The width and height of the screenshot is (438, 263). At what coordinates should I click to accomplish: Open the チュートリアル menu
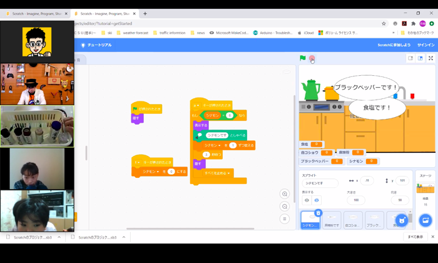click(96, 45)
